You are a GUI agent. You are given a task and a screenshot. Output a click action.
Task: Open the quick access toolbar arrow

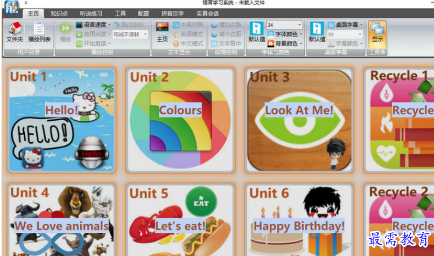point(25,3)
